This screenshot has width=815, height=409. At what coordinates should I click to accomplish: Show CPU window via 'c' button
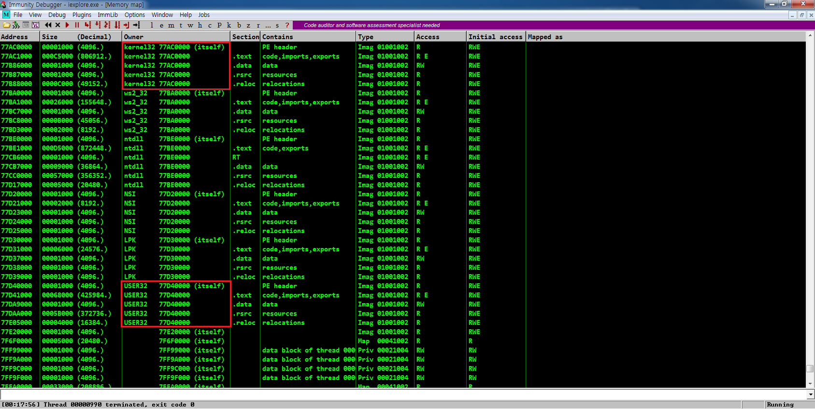click(210, 25)
